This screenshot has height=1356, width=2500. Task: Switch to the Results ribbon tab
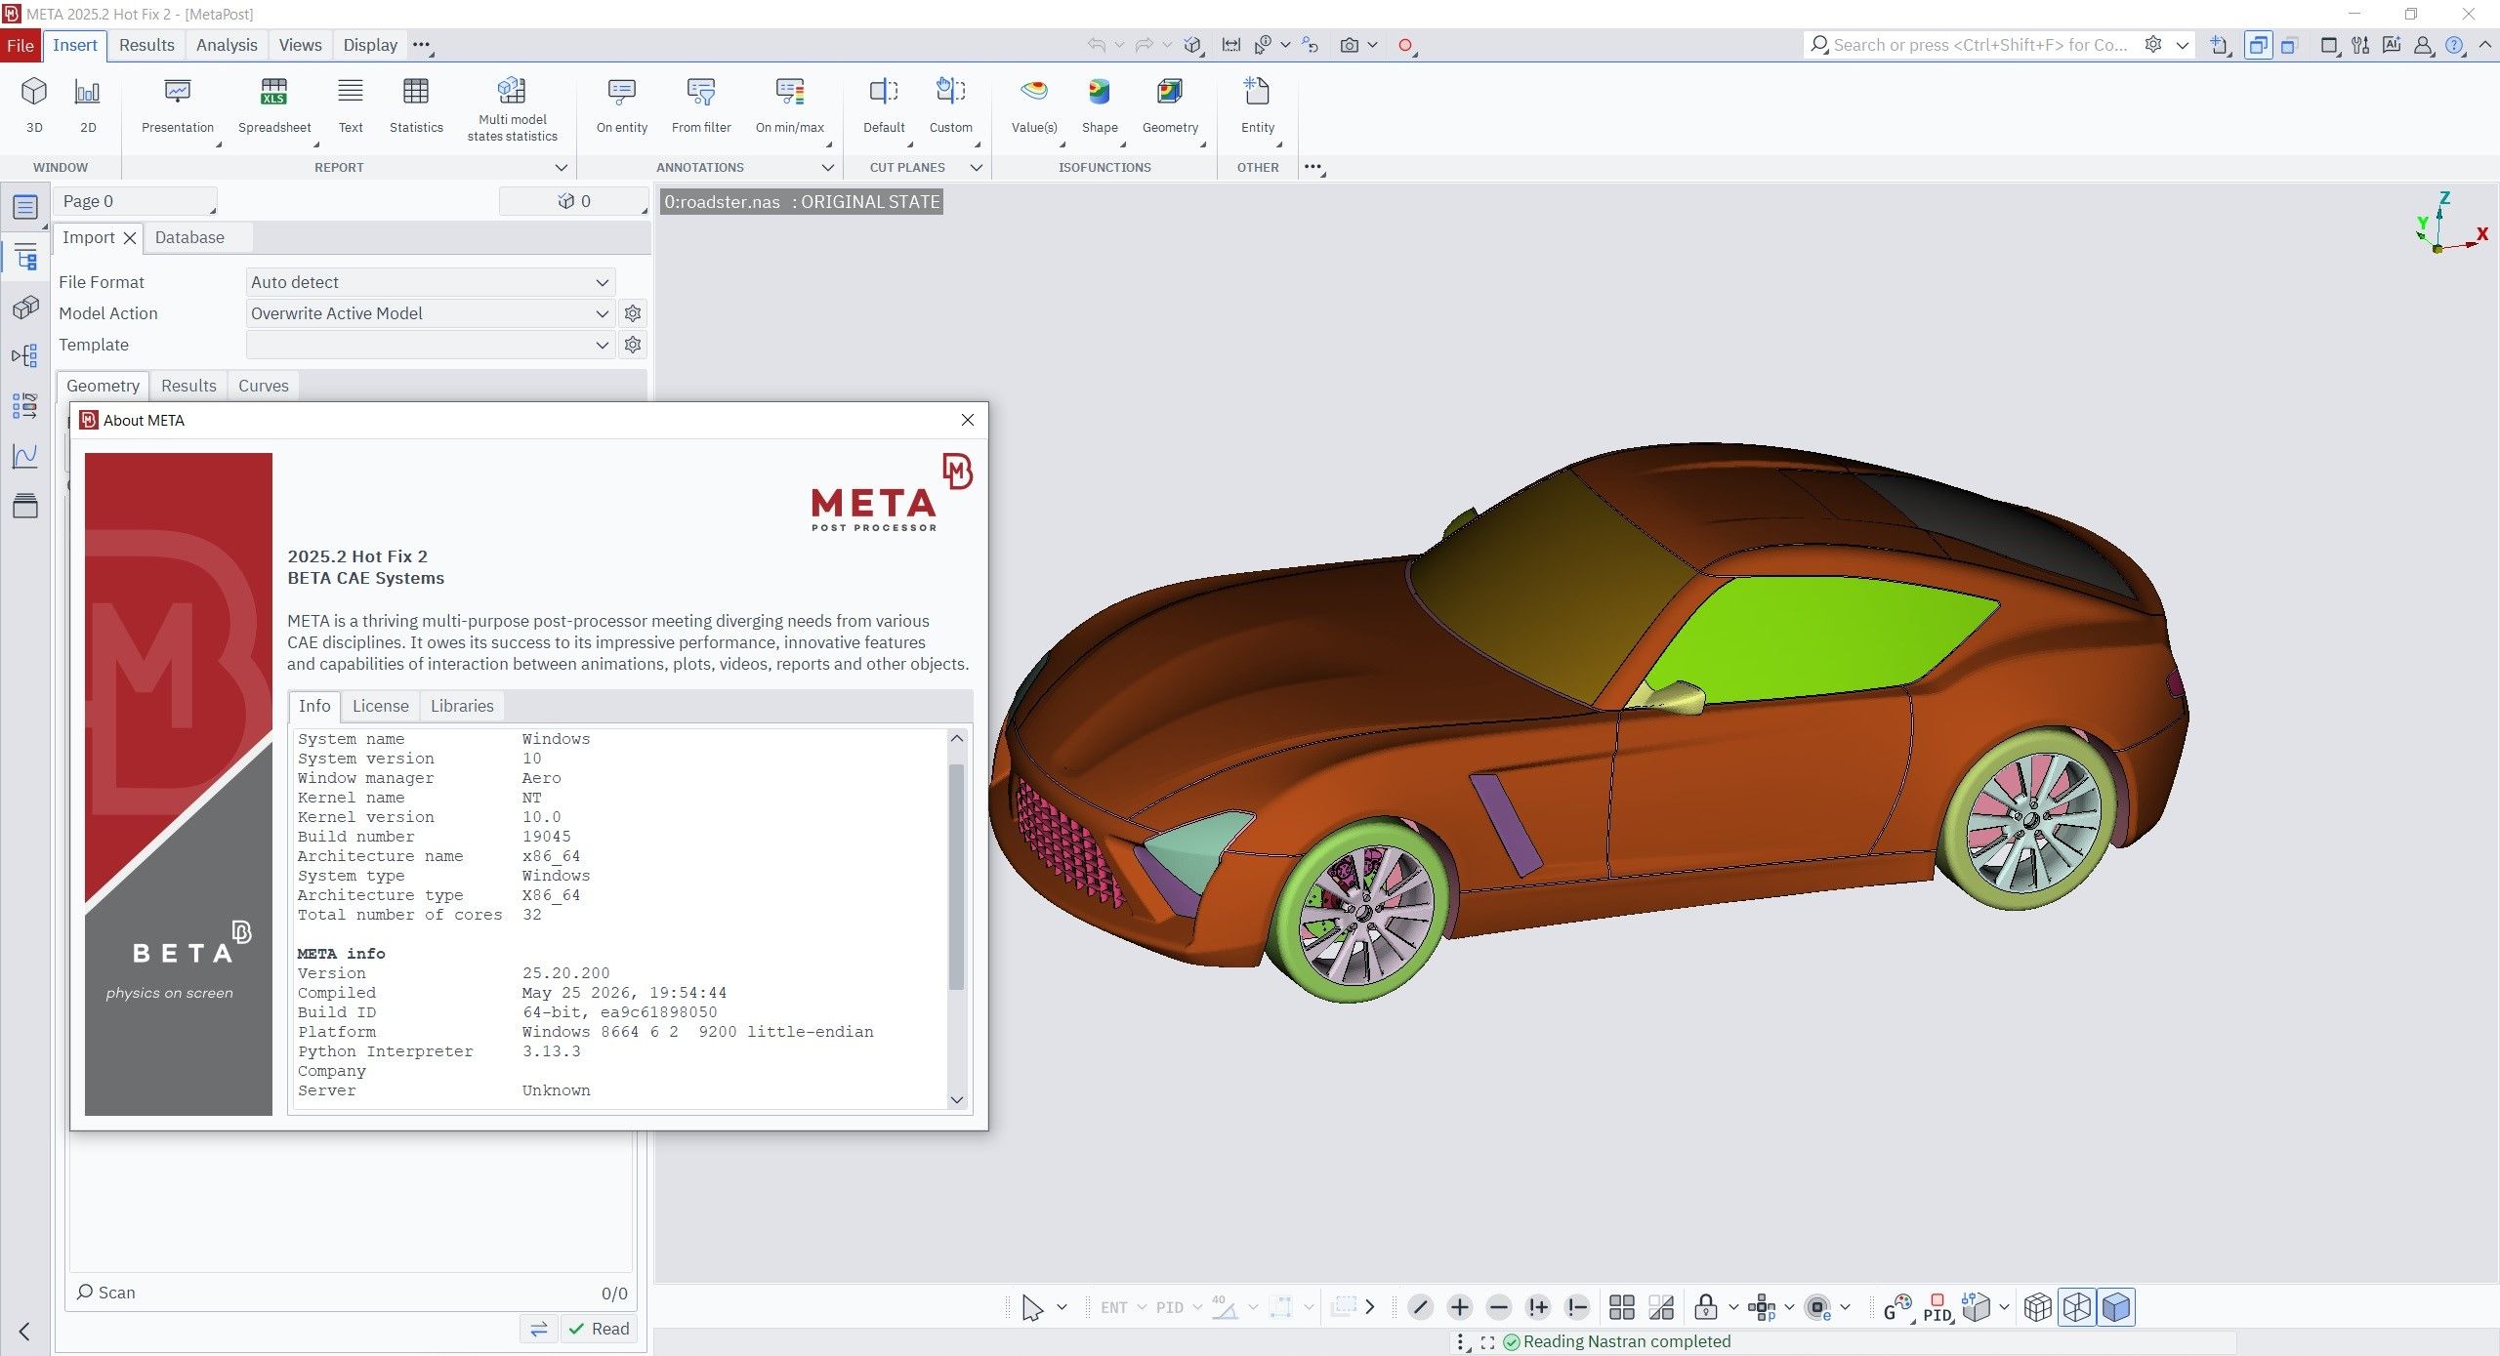(146, 45)
